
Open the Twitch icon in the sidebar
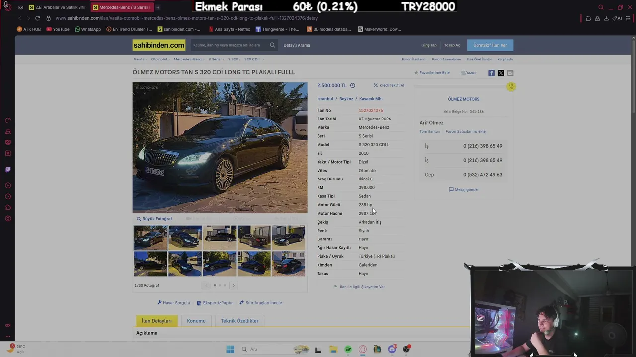point(8,170)
